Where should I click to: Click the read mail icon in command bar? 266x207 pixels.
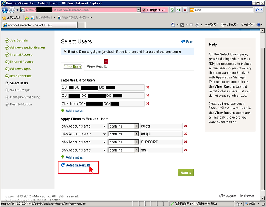tap(191, 25)
